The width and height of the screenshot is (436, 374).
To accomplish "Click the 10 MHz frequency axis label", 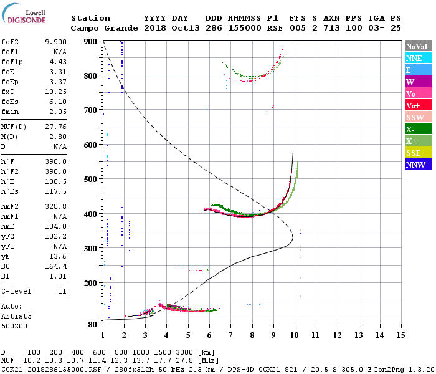I will coord(294,335).
